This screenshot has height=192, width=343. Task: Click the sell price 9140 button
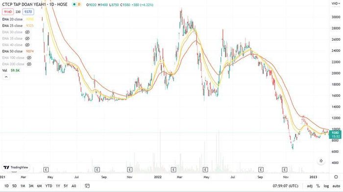pyautogui.click(x=8, y=12)
